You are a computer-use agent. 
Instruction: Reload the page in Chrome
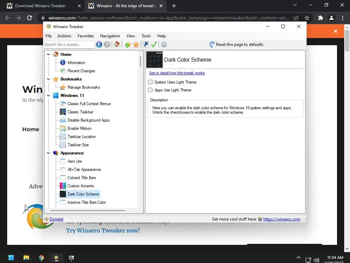(x=29, y=18)
